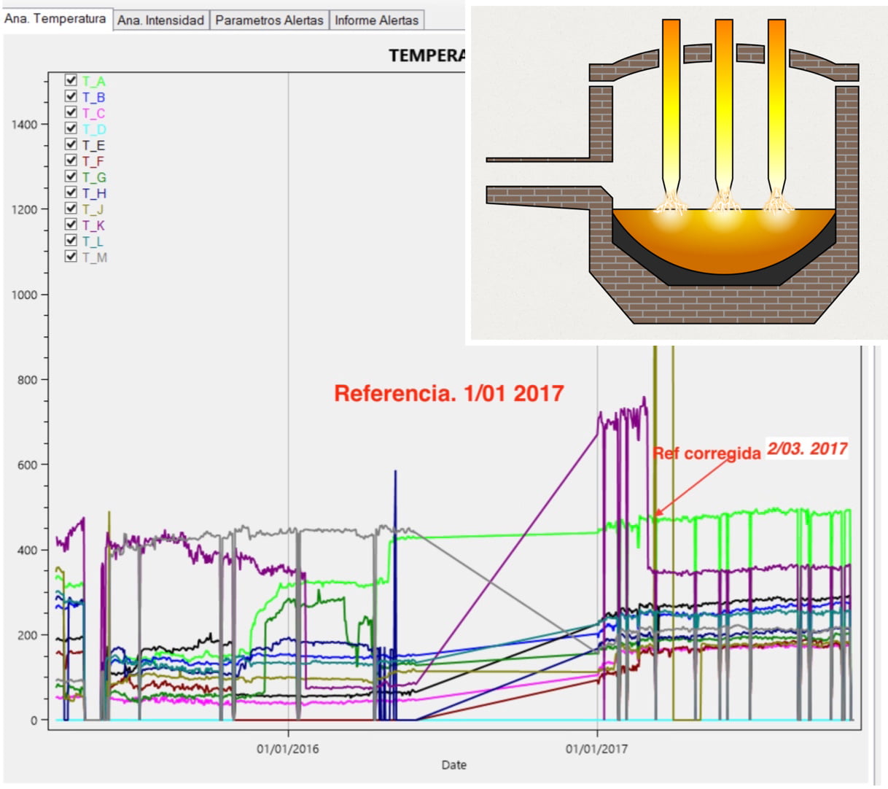The height and width of the screenshot is (789, 888).
Task: Disable the T_D series checkbox
Action: tap(71, 128)
